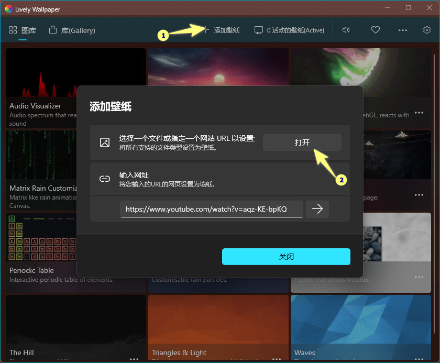This screenshot has width=440, height=363.
Task: Open settings via the gear icon
Action: coord(427,30)
